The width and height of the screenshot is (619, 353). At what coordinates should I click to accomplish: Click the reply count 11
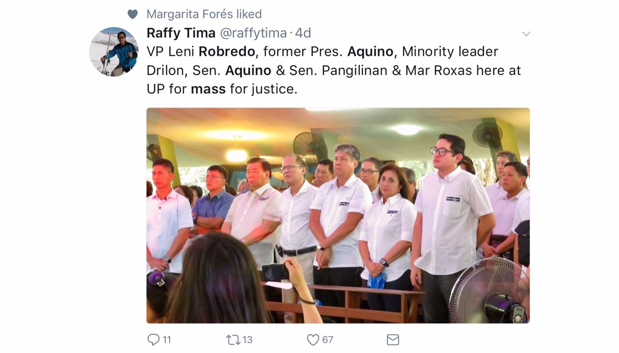pyautogui.click(x=167, y=340)
